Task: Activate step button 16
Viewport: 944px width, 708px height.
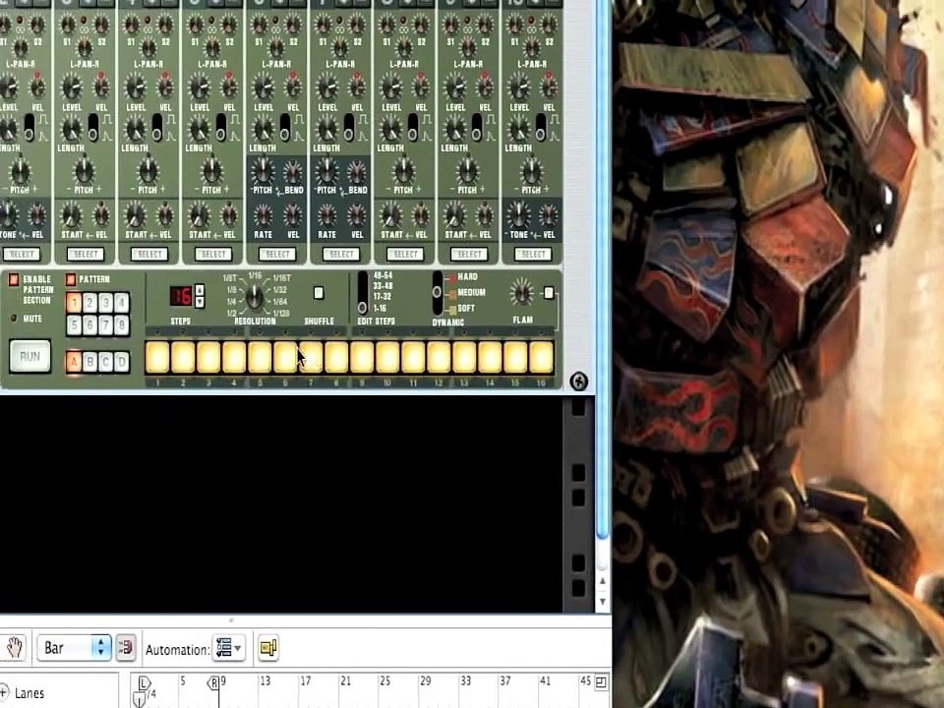Action: pyautogui.click(x=541, y=357)
